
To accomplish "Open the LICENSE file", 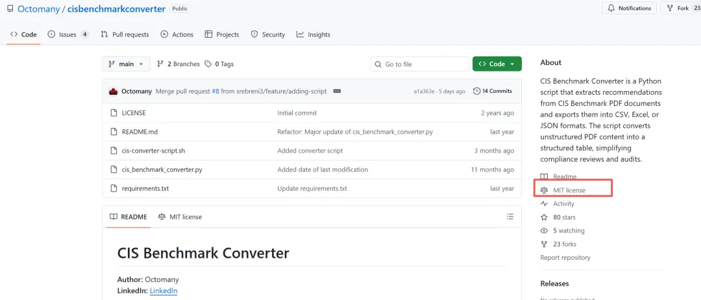I will click(x=134, y=113).
